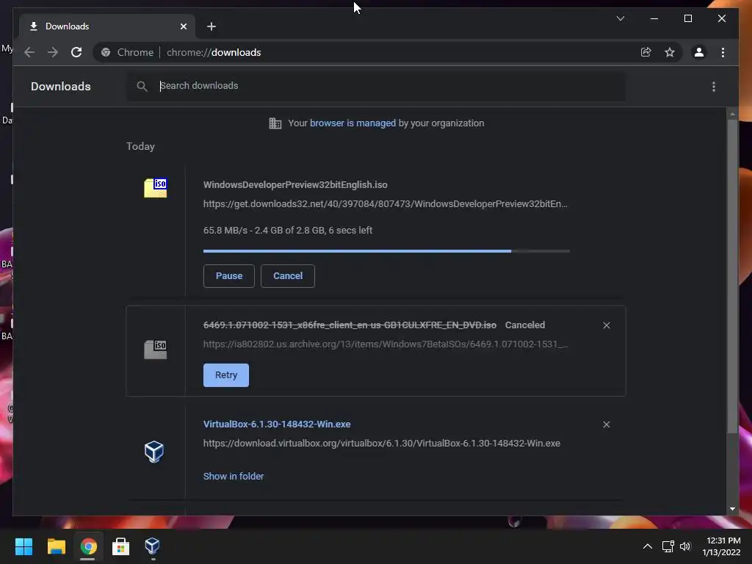Bookmark this page with the star icon
Screen dimensions: 752x564
pyautogui.click(x=670, y=52)
